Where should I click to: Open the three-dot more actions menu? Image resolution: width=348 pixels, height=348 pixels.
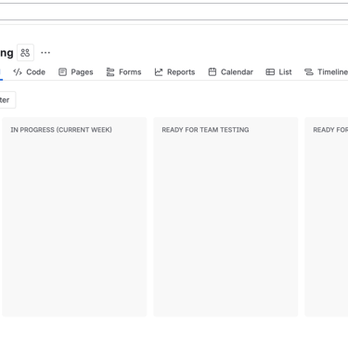pos(45,53)
